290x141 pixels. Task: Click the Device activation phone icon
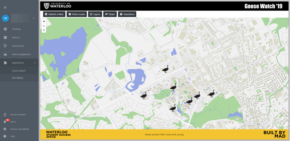point(5,115)
